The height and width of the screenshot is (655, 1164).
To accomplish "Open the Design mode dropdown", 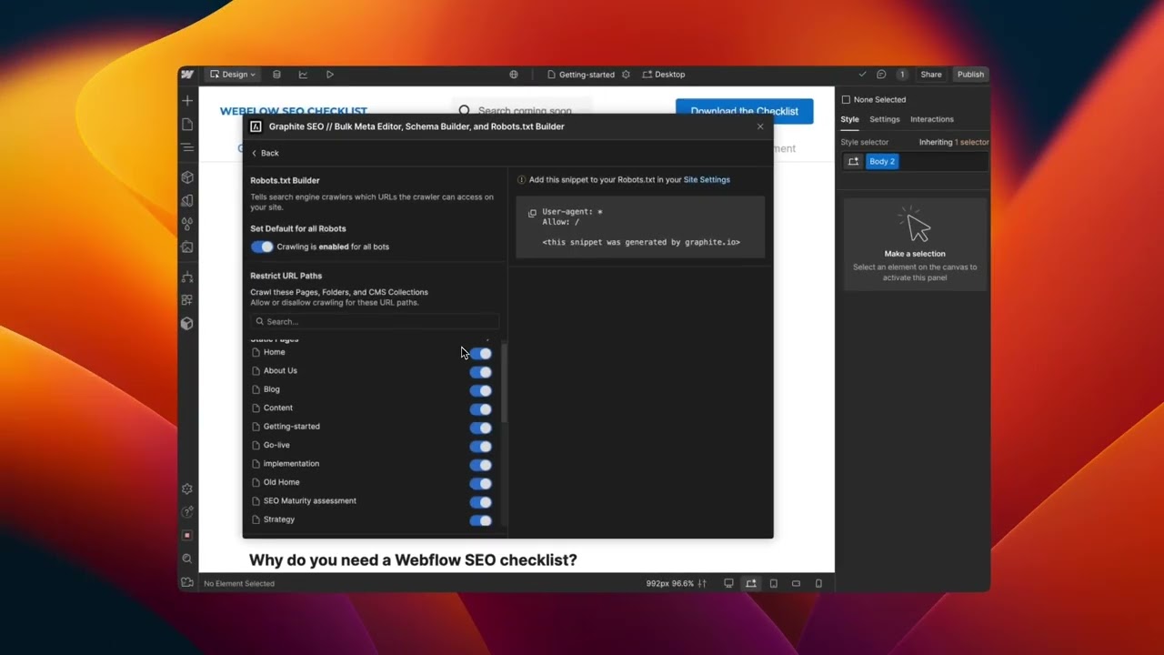I will click(x=233, y=75).
